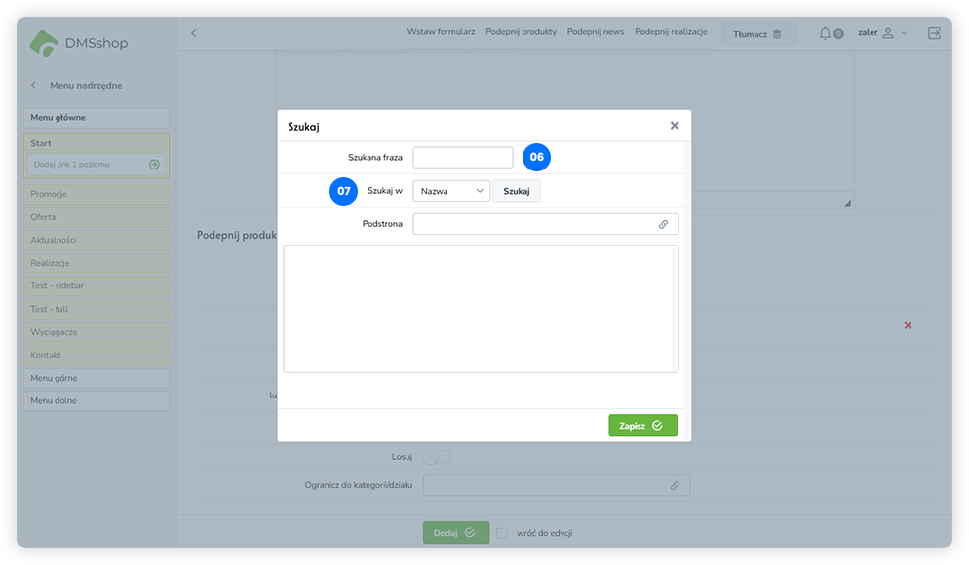Click the DMSshop logo
This screenshot has width=969, height=565.
coord(79,42)
